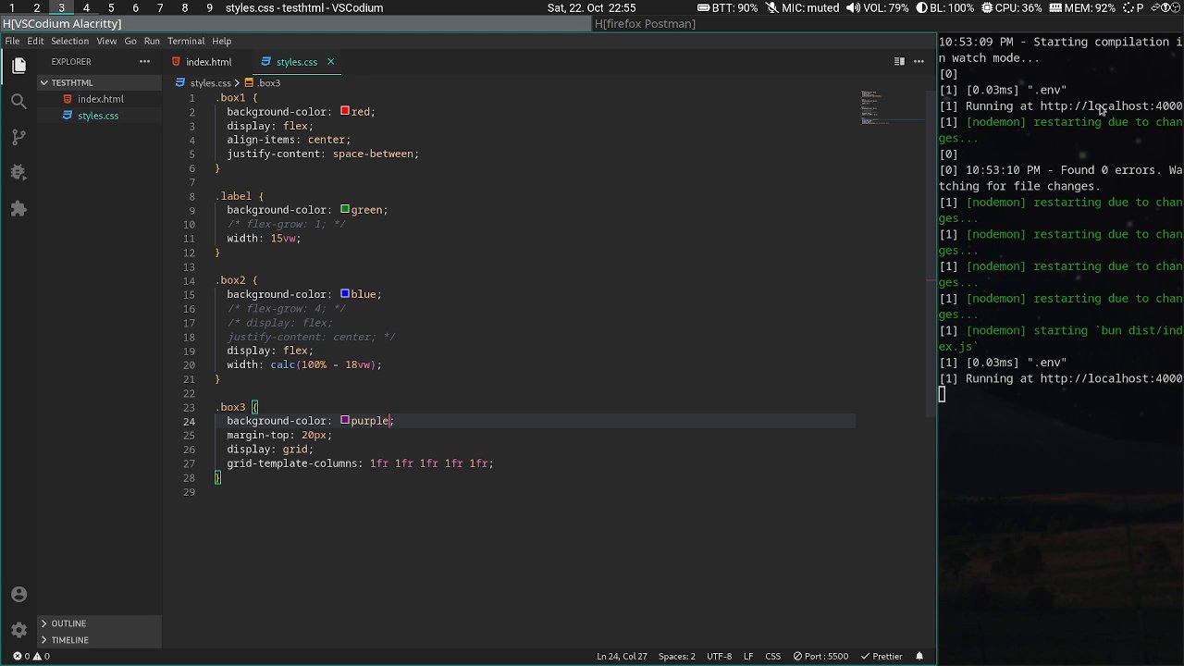The height and width of the screenshot is (666, 1184).
Task: Open the Manage gear in activity bar
Action: 18,630
